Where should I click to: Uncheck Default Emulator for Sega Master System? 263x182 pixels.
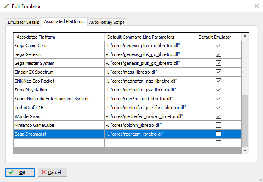coord(218,63)
